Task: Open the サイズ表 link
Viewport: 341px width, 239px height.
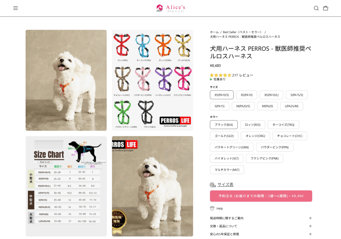Action: (225, 184)
